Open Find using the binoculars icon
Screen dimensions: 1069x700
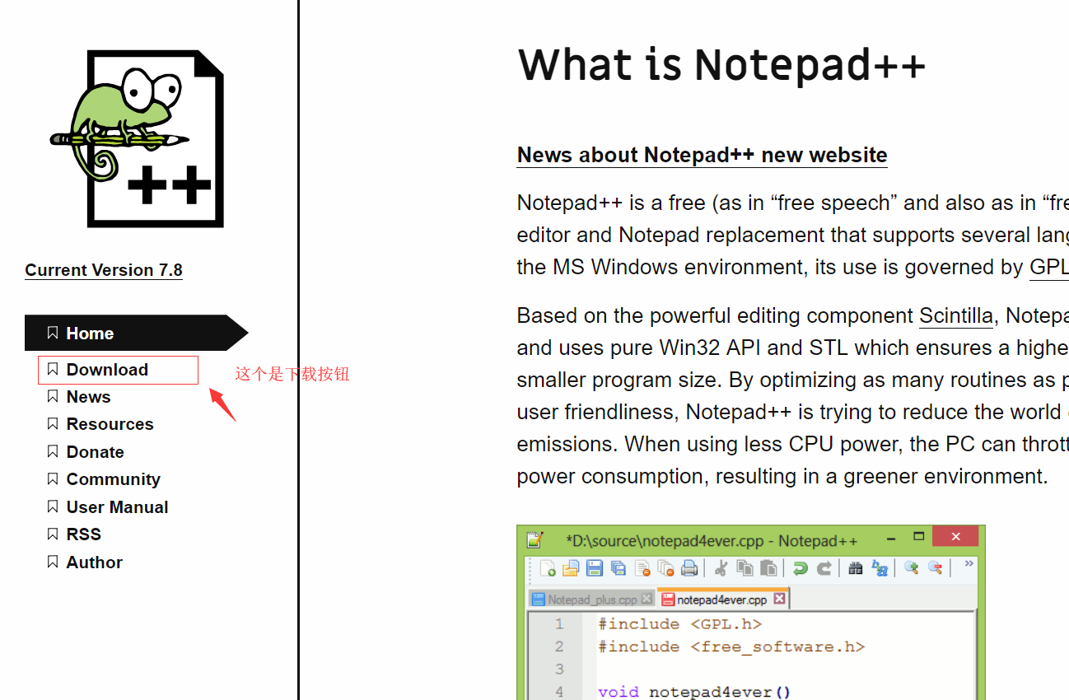[x=855, y=567]
